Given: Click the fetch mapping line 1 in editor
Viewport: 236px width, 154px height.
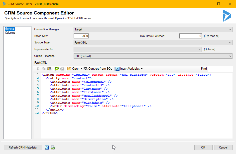Looking at the screenshot, I should tap(127, 75).
